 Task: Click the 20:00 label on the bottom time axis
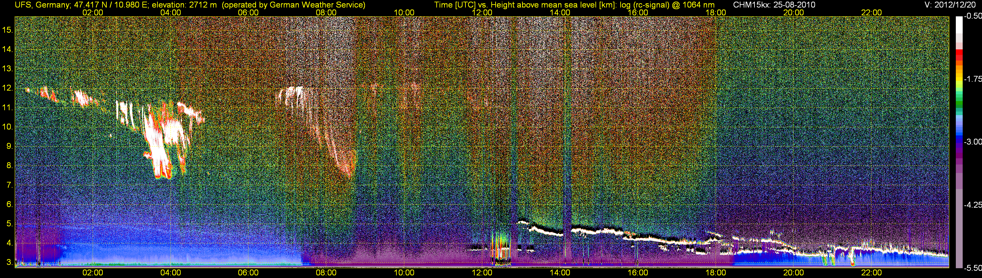[x=794, y=273]
